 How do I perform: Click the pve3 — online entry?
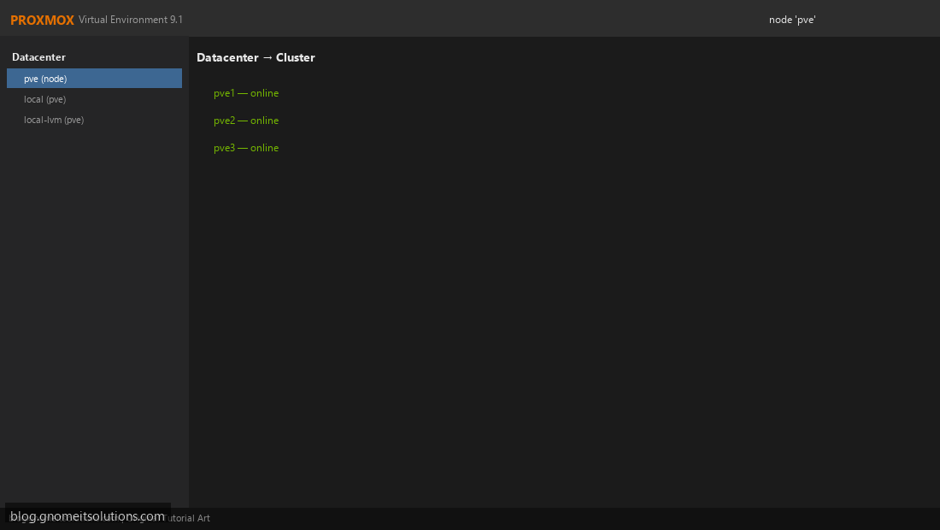[x=246, y=148]
